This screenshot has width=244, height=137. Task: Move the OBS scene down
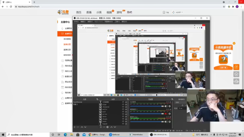(x=85, y=127)
